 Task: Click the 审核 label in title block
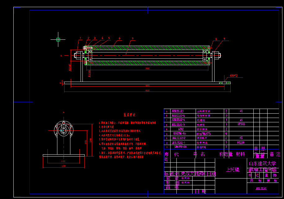[172, 187]
